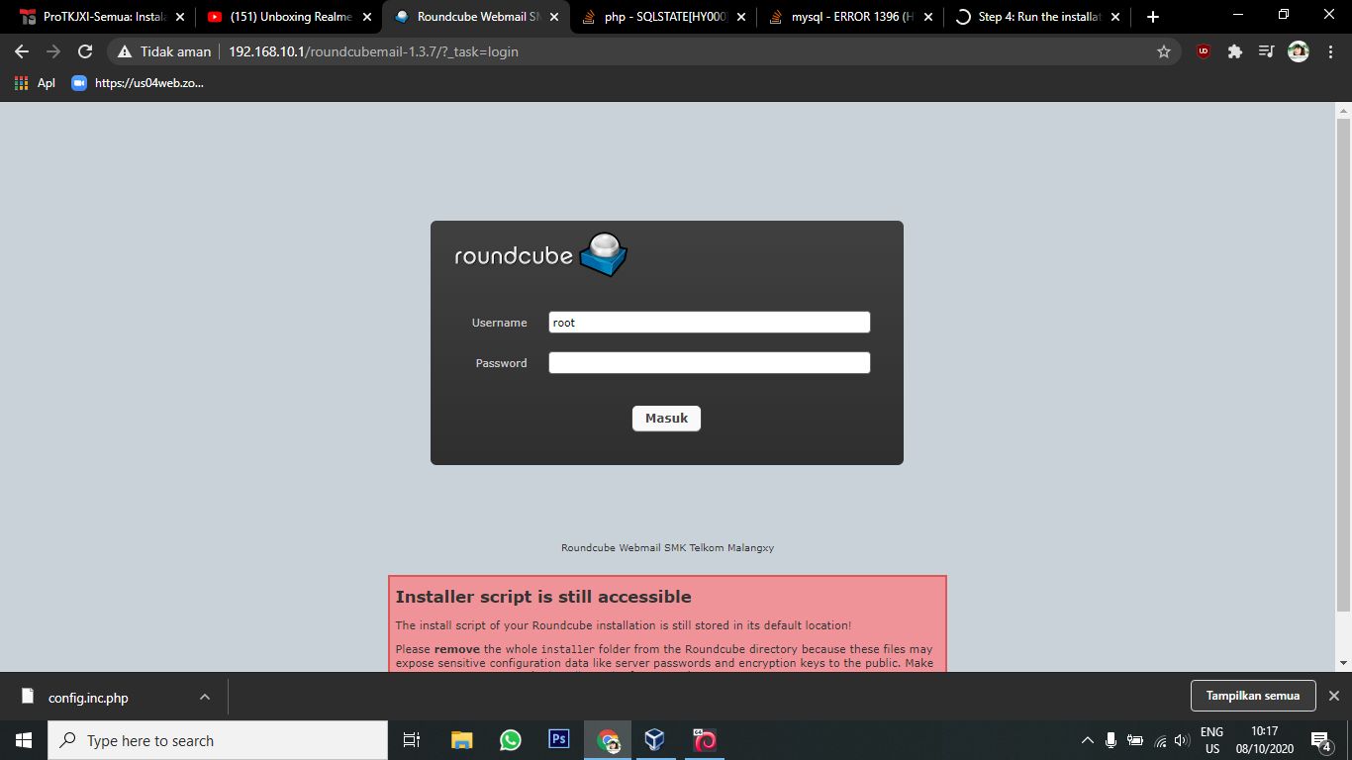Screen dimensions: 1352x760
Task: Click the Password input field
Action: tap(709, 363)
